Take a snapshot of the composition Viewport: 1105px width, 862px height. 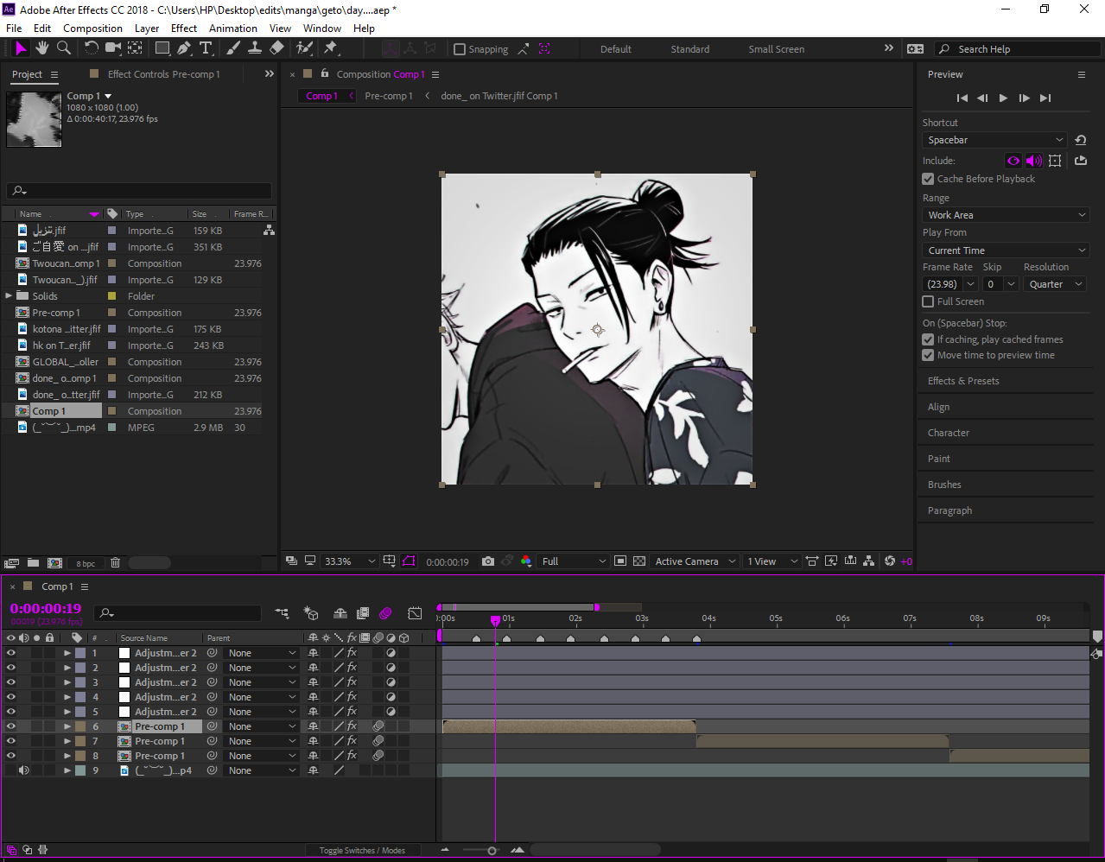click(488, 561)
